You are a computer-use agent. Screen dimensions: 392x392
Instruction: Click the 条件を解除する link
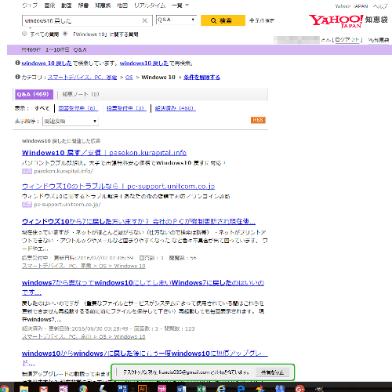[x=201, y=78]
